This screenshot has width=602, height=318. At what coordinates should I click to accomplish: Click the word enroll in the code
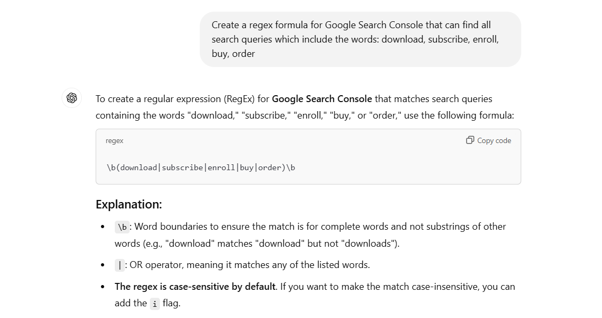pos(221,168)
